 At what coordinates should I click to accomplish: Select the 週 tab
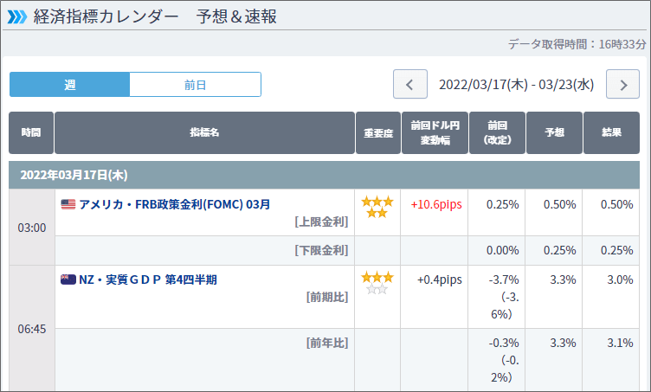pyautogui.click(x=69, y=85)
